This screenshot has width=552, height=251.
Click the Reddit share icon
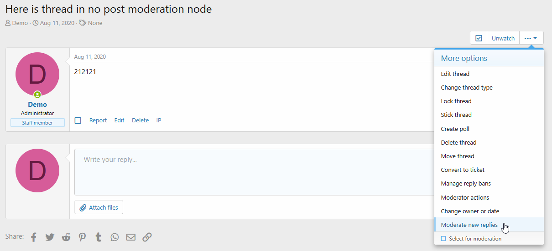point(66,237)
